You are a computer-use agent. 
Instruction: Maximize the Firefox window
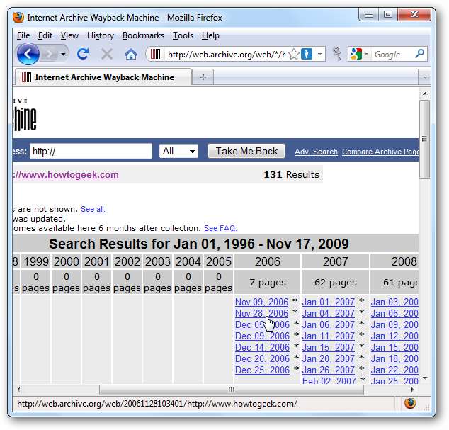tap(388, 15)
